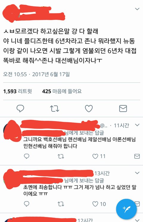Reply to the main tweet
This screenshot has height=222, width=143.
pos(20,108)
